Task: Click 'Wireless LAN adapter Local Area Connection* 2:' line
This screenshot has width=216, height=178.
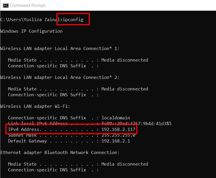Action: pyautogui.click(x=60, y=77)
